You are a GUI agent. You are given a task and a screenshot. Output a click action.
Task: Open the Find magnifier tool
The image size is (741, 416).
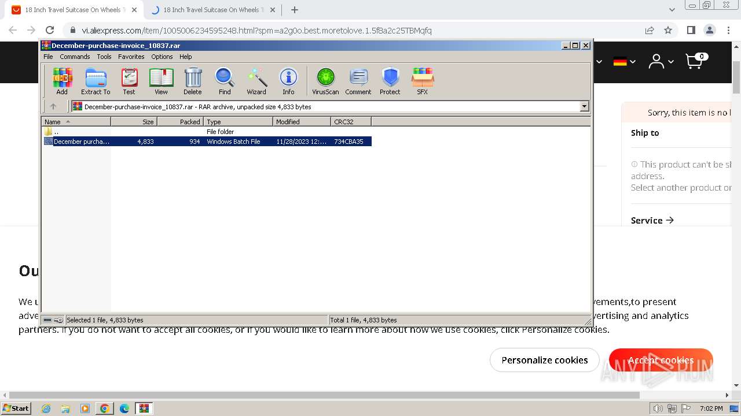point(225,81)
